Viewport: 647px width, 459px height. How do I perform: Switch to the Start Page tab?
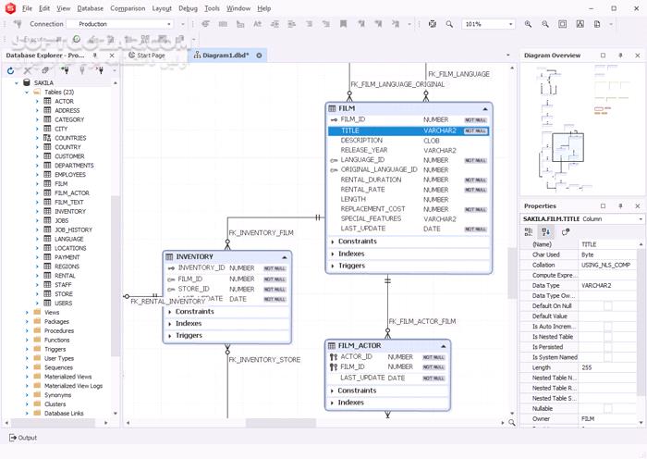point(147,56)
